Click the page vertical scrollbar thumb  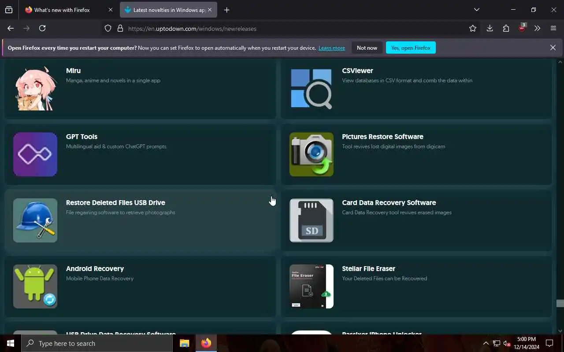point(560,303)
